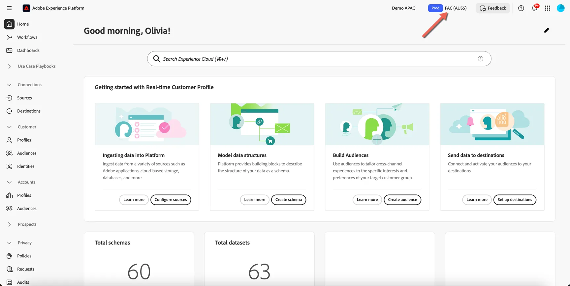Click the Create audience button
Viewport: 570px width, 286px height.
tap(402, 200)
